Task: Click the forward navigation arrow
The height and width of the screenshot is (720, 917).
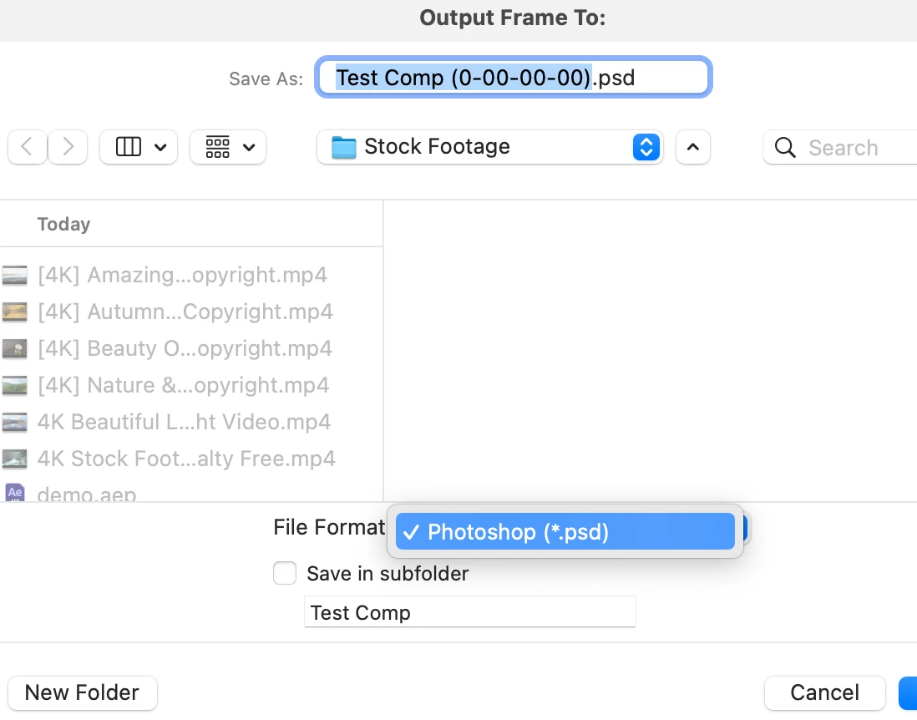Action: (x=68, y=148)
